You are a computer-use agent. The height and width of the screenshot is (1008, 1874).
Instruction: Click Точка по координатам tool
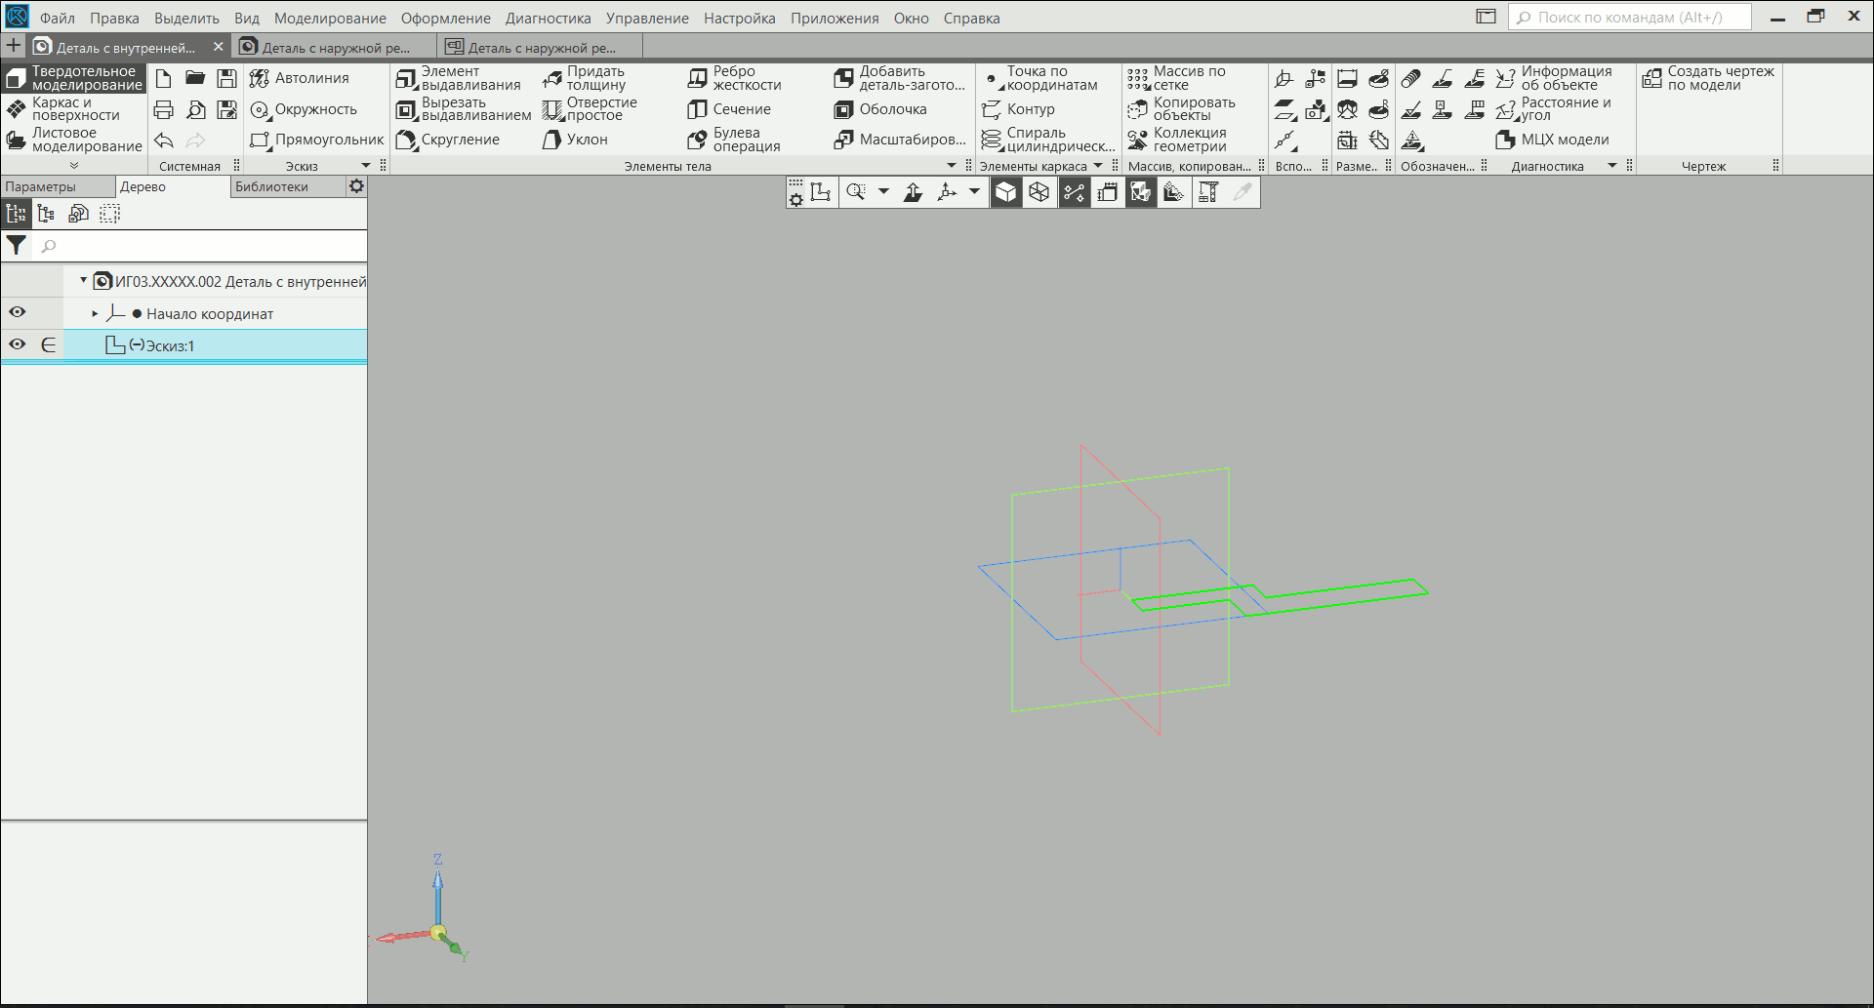[1039, 78]
